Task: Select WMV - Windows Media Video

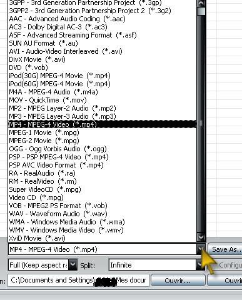Action: coord(102,230)
